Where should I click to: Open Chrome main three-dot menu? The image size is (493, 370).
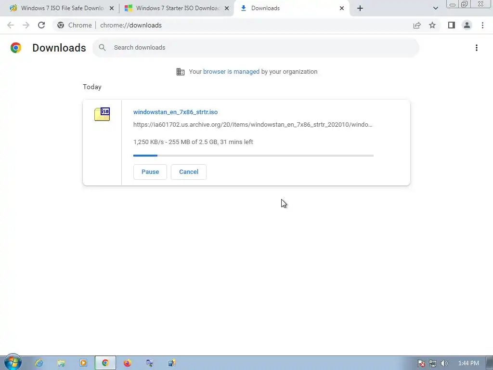point(482,25)
